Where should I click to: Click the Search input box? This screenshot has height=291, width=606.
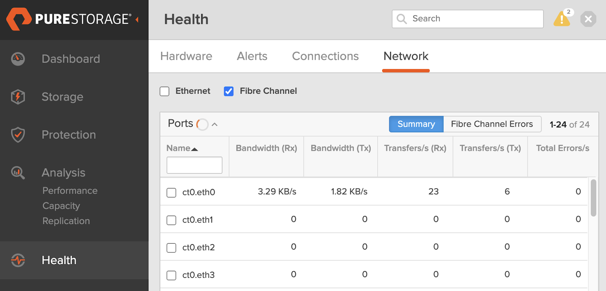[x=468, y=19]
